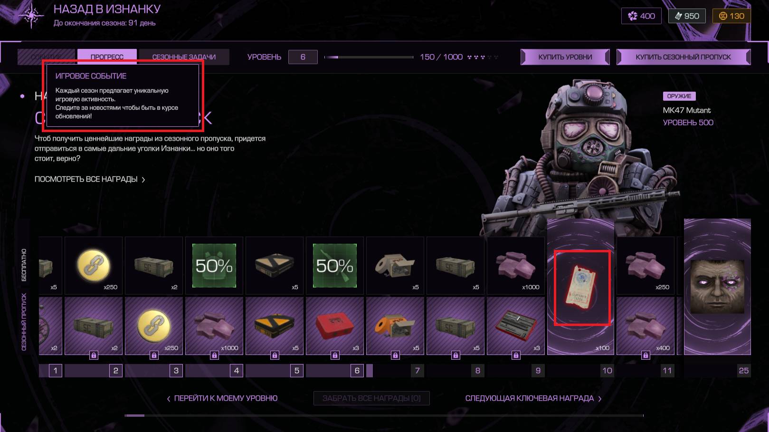Select the face mask reward at level 25
The width and height of the screenshot is (769, 432).
[x=717, y=287]
